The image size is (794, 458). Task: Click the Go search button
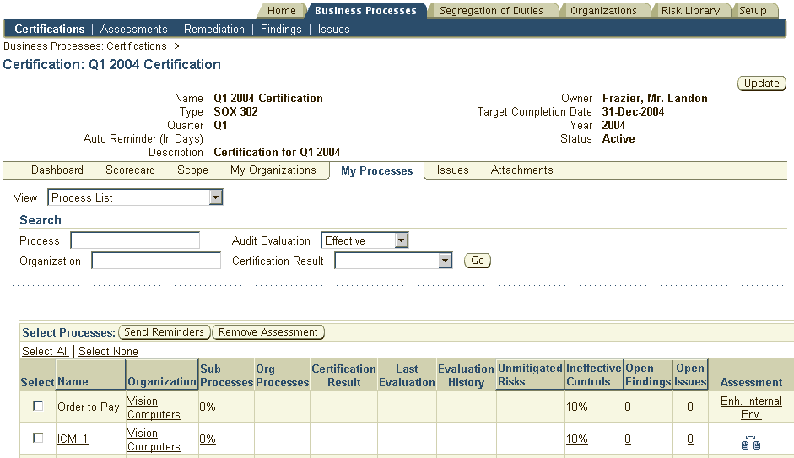(x=478, y=261)
